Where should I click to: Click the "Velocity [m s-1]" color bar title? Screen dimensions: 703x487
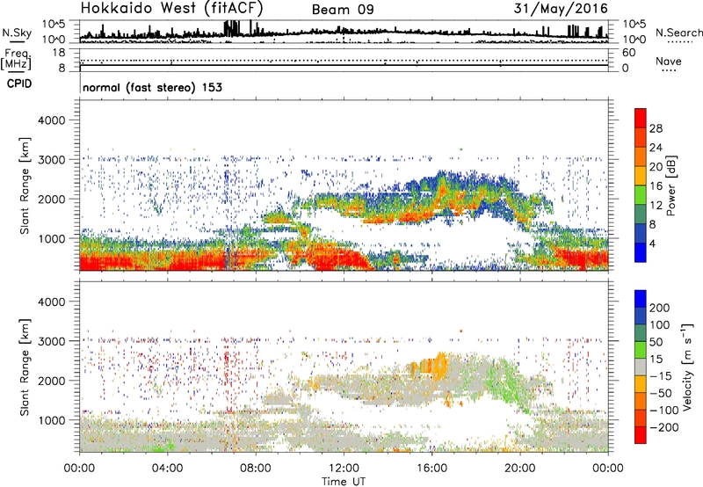(x=687, y=367)
